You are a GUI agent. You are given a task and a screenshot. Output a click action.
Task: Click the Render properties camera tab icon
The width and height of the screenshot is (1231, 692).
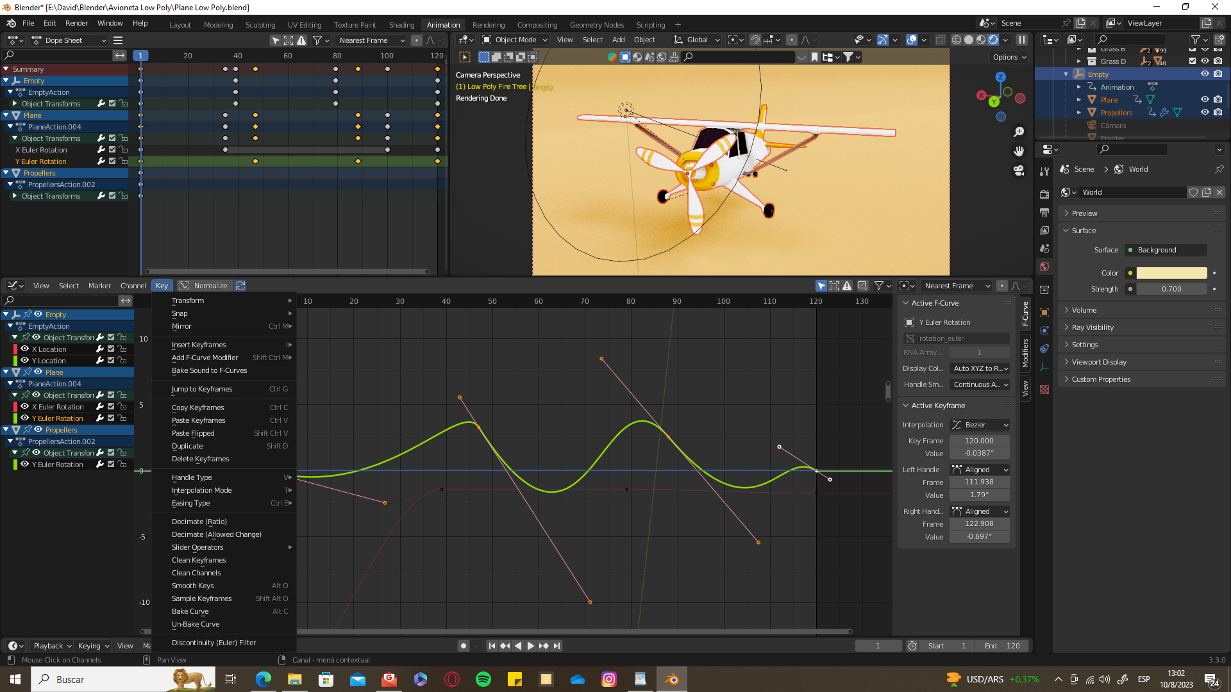pyautogui.click(x=1044, y=195)
